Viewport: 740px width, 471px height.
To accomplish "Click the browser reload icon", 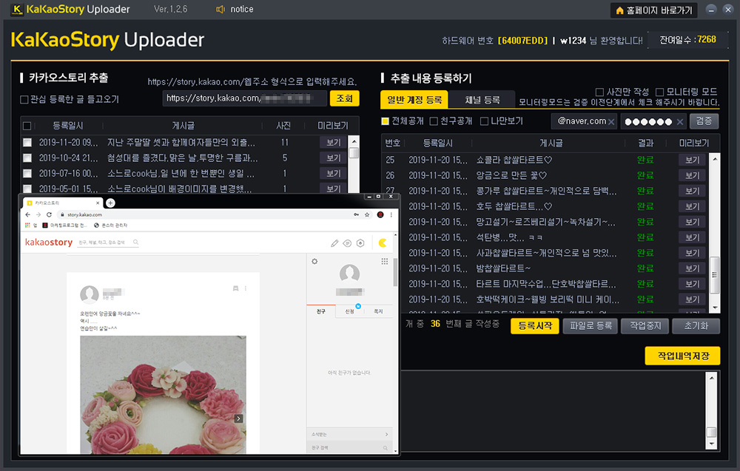I will point(49,214).
